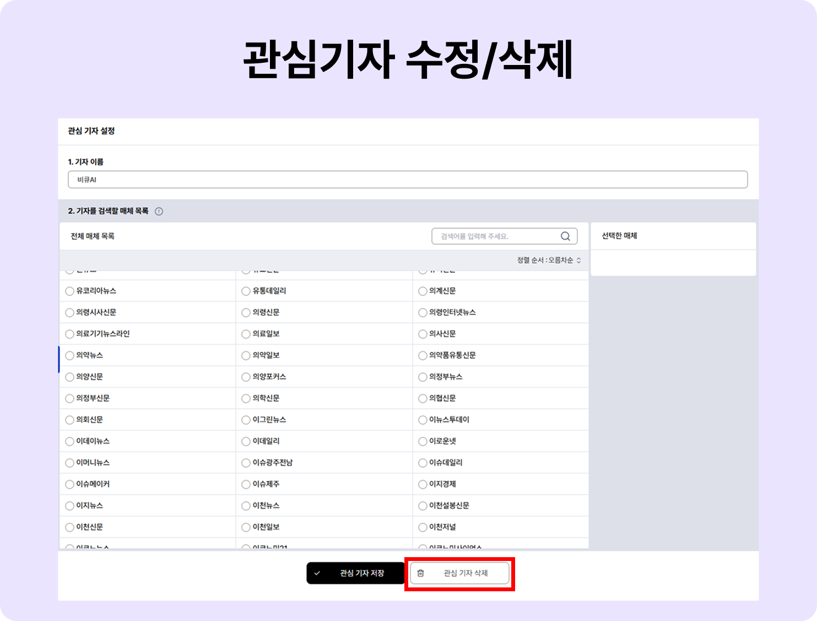
Task: Focus the 기자 이름 input field
Action: tap(408, 180)
